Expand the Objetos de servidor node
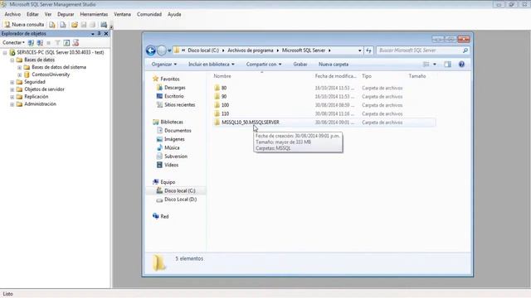 coord(12,89)
